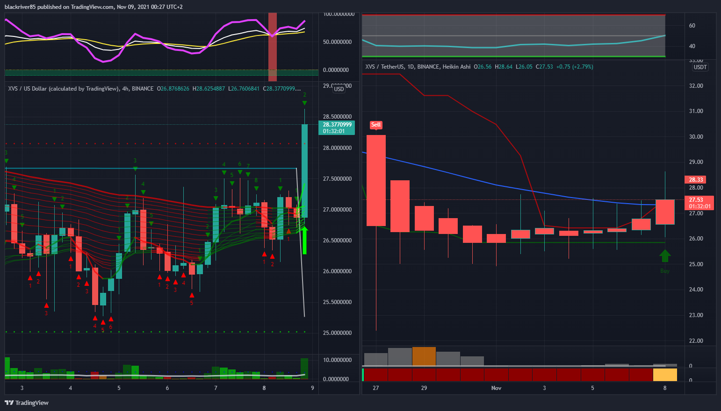Image resolution: width=721 pixels, height=411 pixels.
Task: Click the 22.00 price axis label
Action: (x=696, y=341)
